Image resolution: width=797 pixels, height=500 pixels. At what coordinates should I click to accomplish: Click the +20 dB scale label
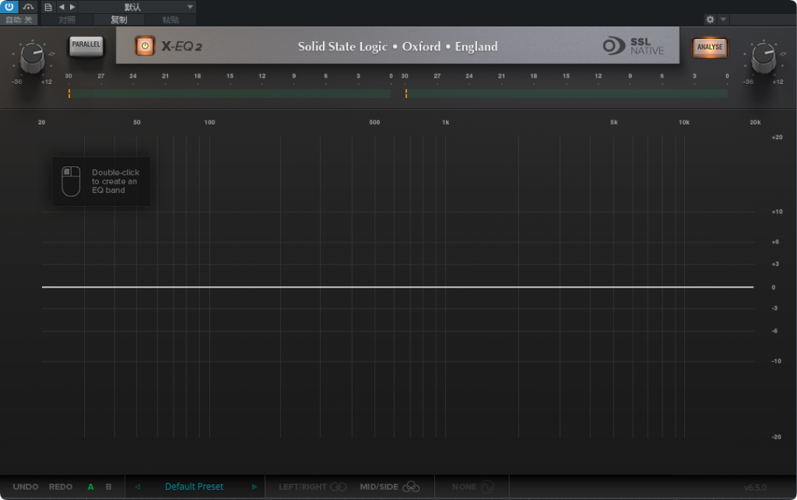tap(777, 137)
